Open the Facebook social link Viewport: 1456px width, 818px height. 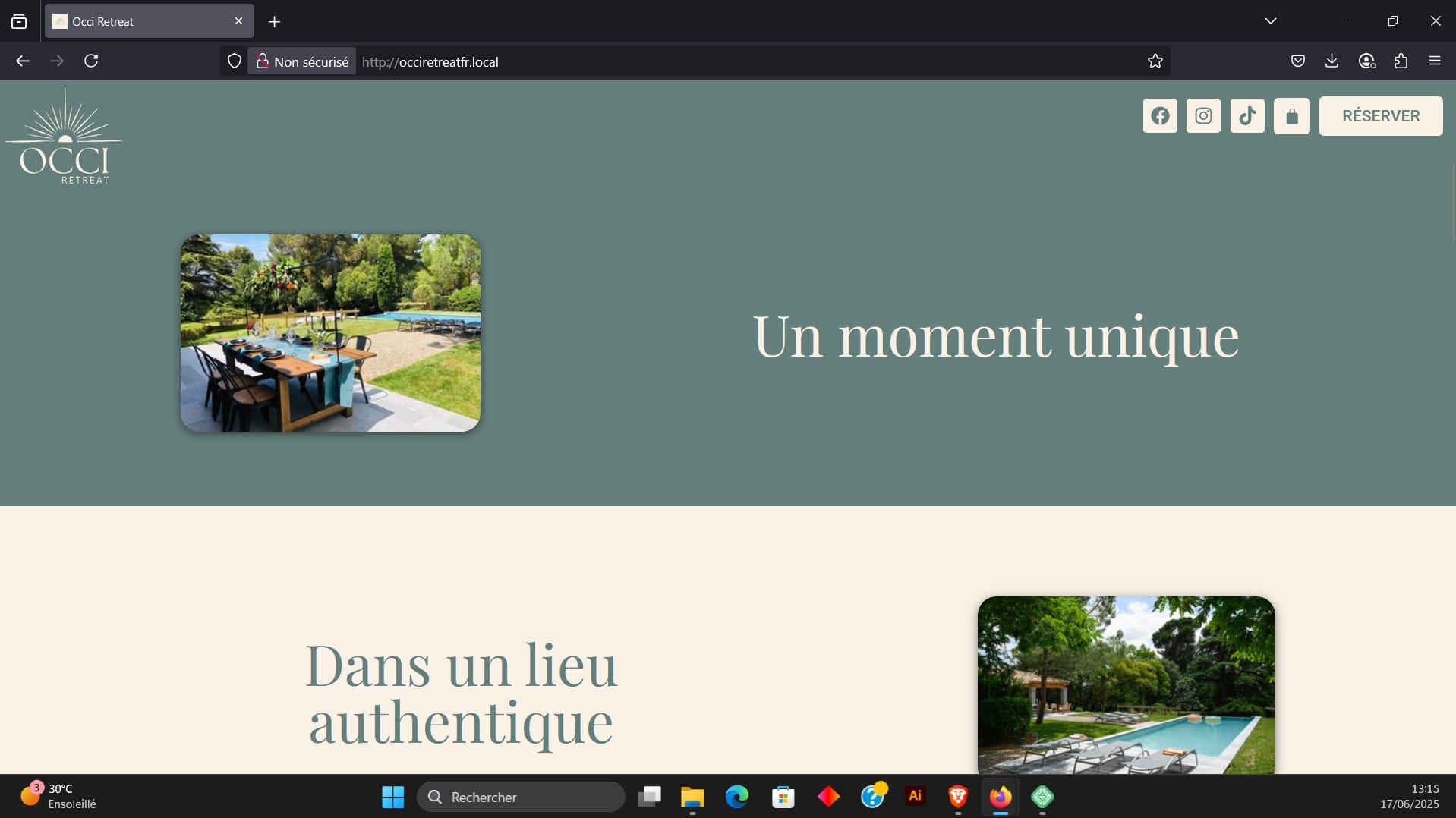point(1160,116)
